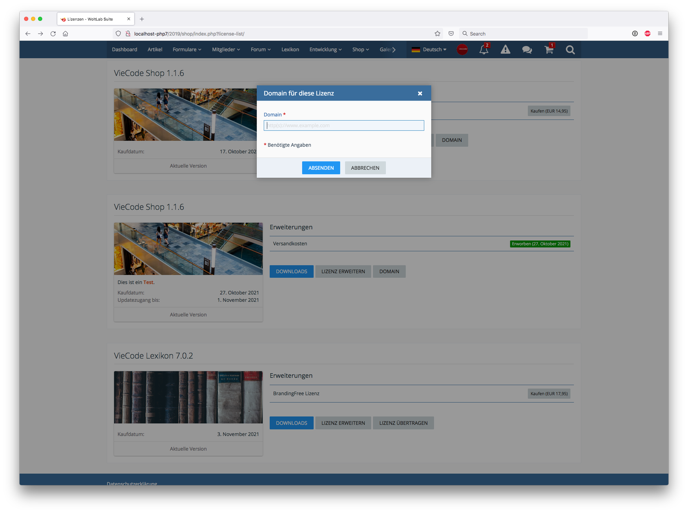688x513 pixels.
Task: Open the notifications bell icon
Action: tap(484, 50)
